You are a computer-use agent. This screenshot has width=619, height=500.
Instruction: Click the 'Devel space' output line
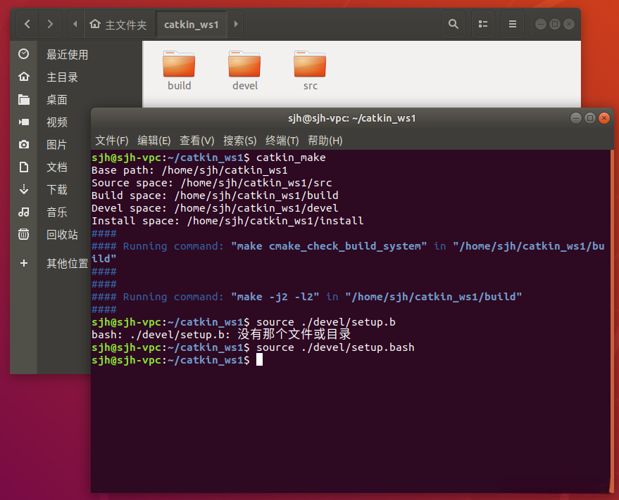tap(215, 208)
